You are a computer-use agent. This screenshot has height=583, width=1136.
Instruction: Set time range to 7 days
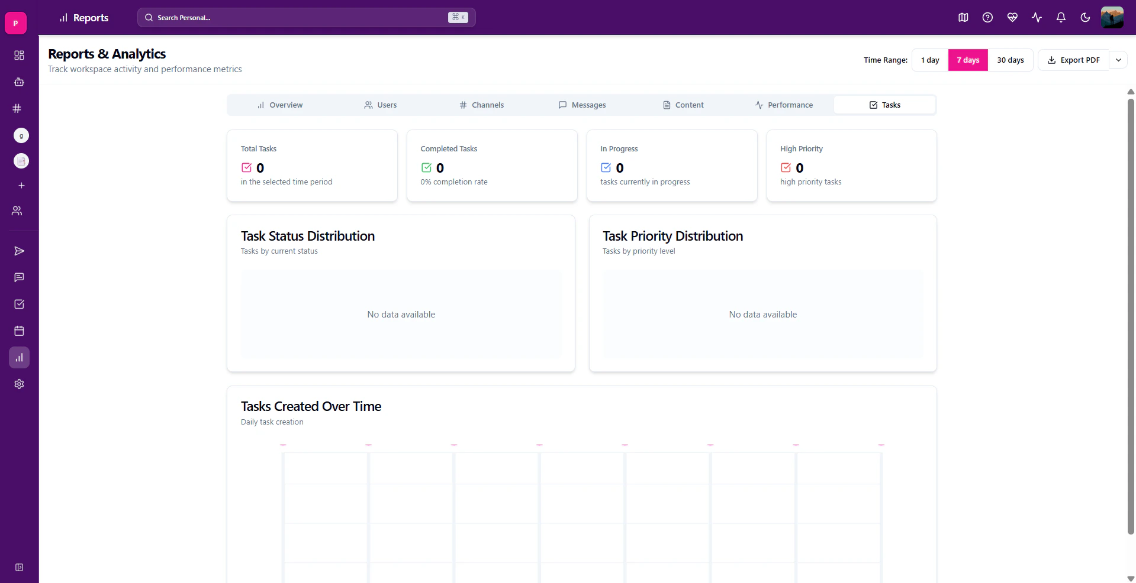click(x=968, y=60)
